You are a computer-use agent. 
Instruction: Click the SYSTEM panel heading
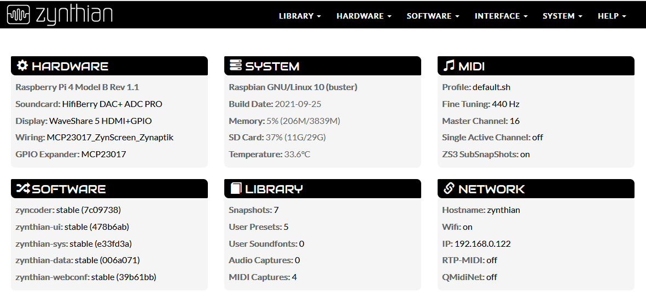pyautogui.click(x=272, y=66)
